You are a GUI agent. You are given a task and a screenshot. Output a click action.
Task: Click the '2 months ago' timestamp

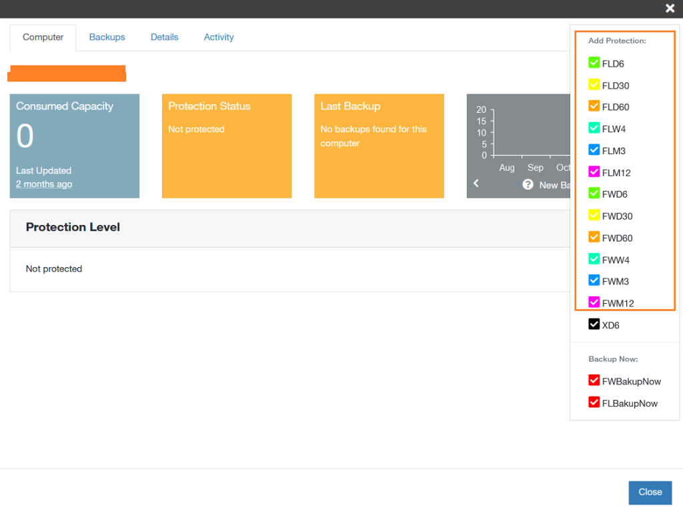tap(44, 184)
